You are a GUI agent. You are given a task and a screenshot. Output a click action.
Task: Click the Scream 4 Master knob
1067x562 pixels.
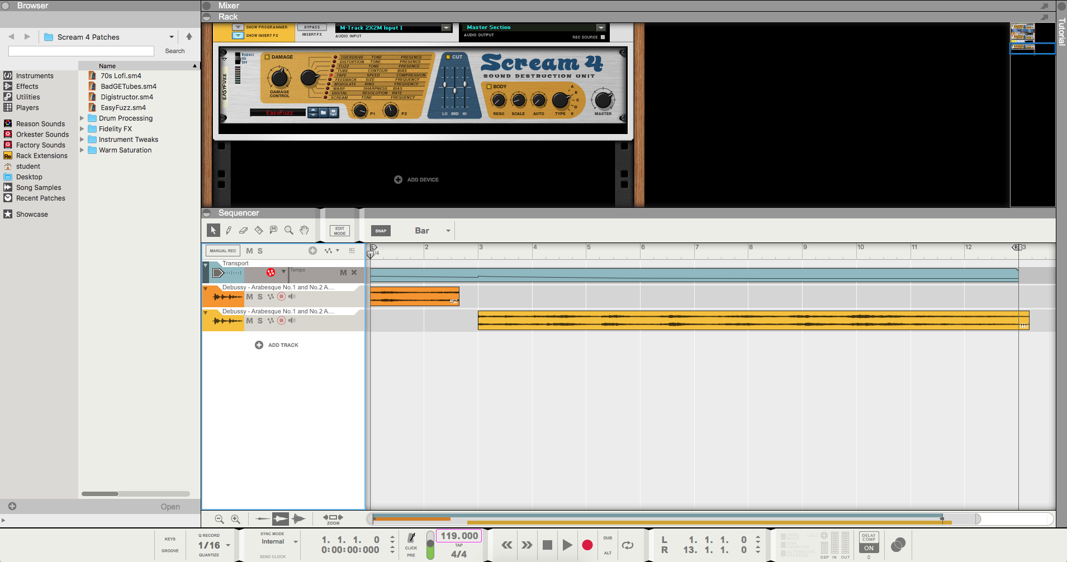click(603, 100)
